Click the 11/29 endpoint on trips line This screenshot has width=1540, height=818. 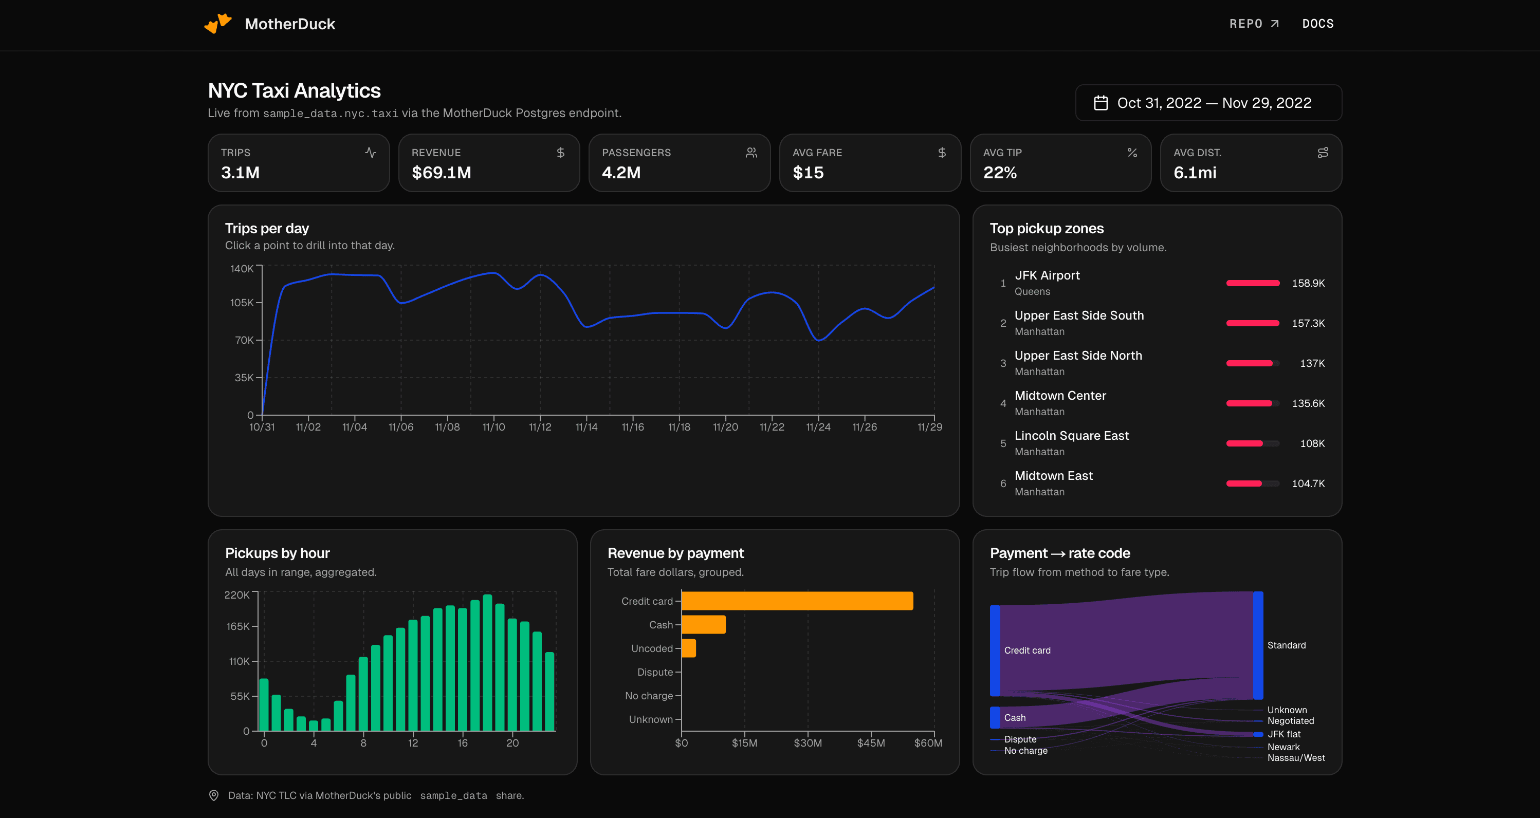point(934,287)
